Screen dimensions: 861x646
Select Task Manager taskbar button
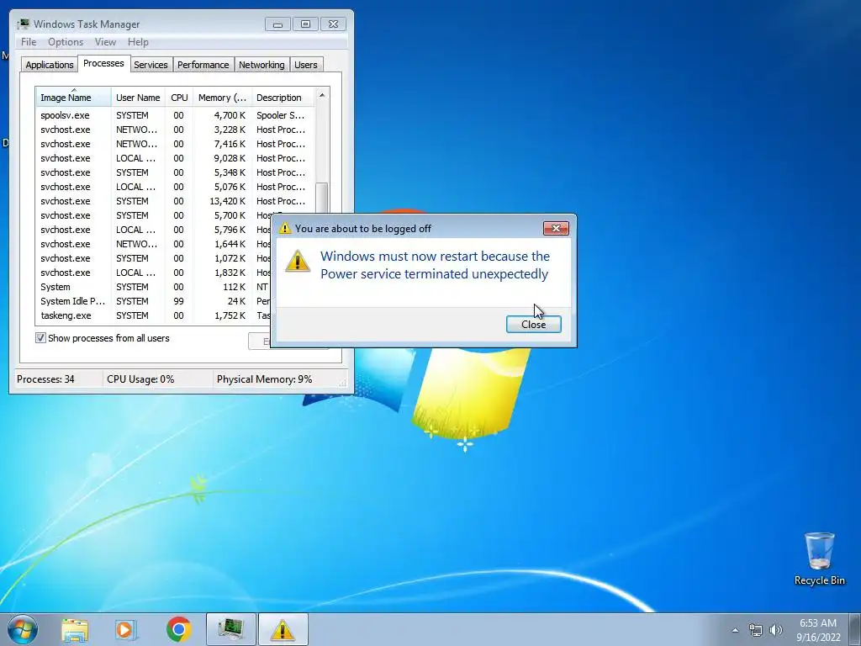click(231, 629)
